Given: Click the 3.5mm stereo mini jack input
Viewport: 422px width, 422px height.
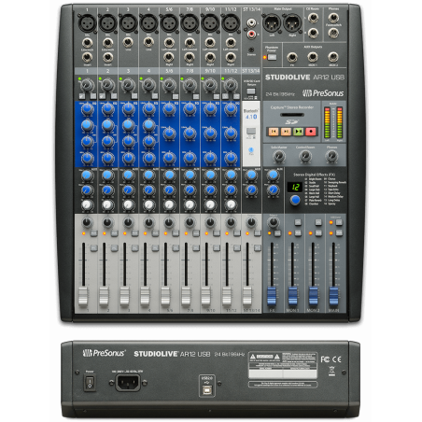Looking at the screenshot, I should (x=251, y=49).
